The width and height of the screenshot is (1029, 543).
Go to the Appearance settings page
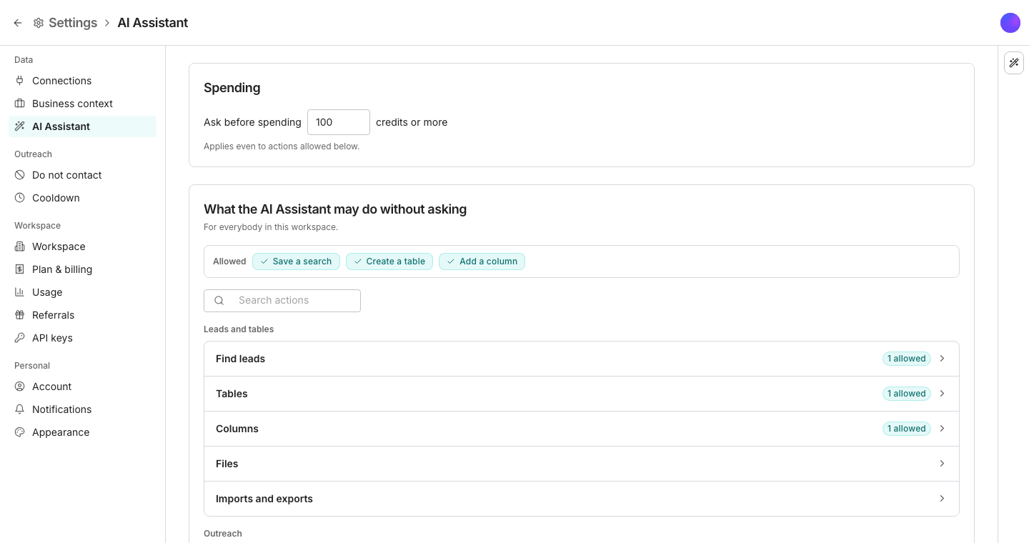pyautogui.click(x=82, y=432)
